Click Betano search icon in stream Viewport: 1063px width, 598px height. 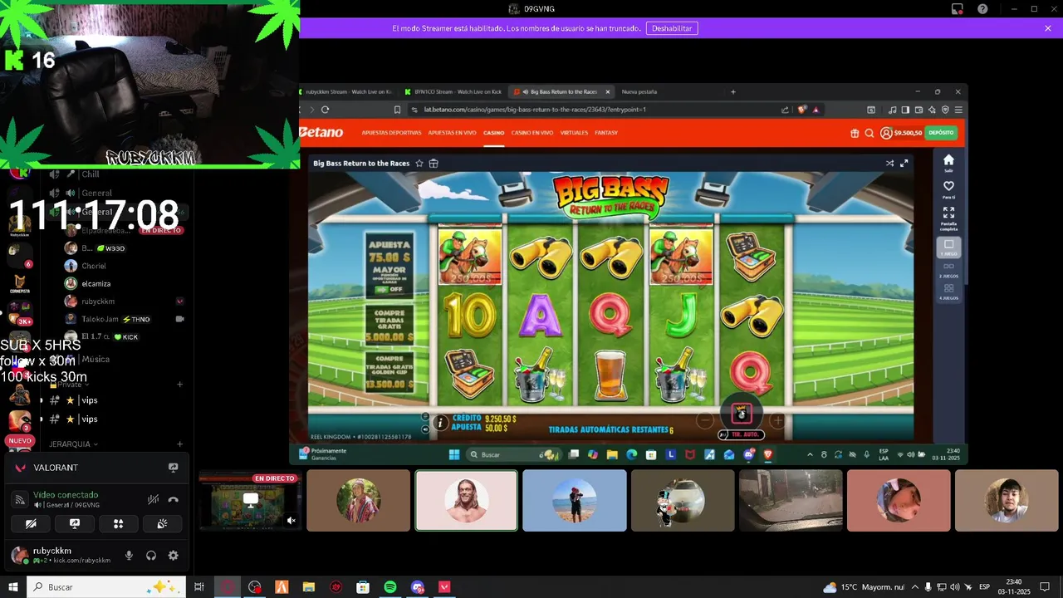(870, 133)
